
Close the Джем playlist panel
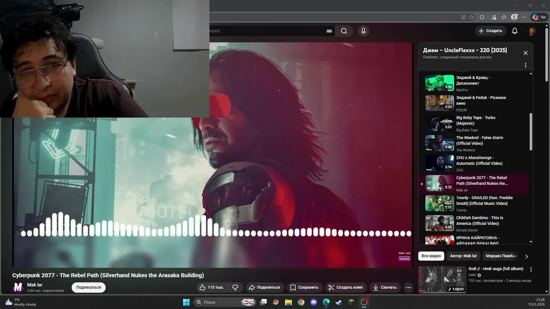[526, 53]
